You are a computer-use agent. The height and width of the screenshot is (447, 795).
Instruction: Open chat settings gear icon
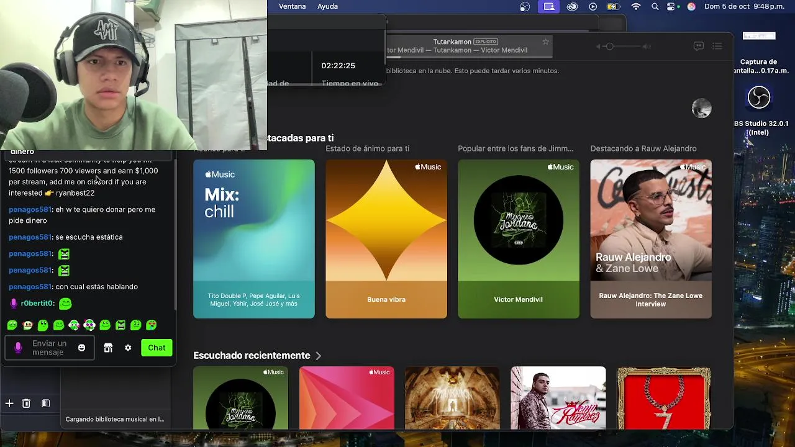[x=128, y=348]
